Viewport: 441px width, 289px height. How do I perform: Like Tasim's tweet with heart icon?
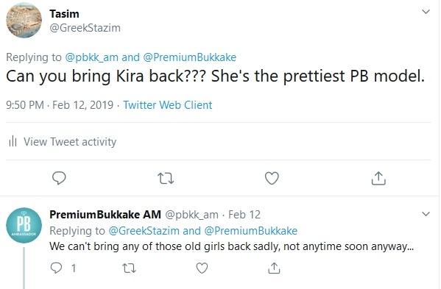tap(272, 179)
